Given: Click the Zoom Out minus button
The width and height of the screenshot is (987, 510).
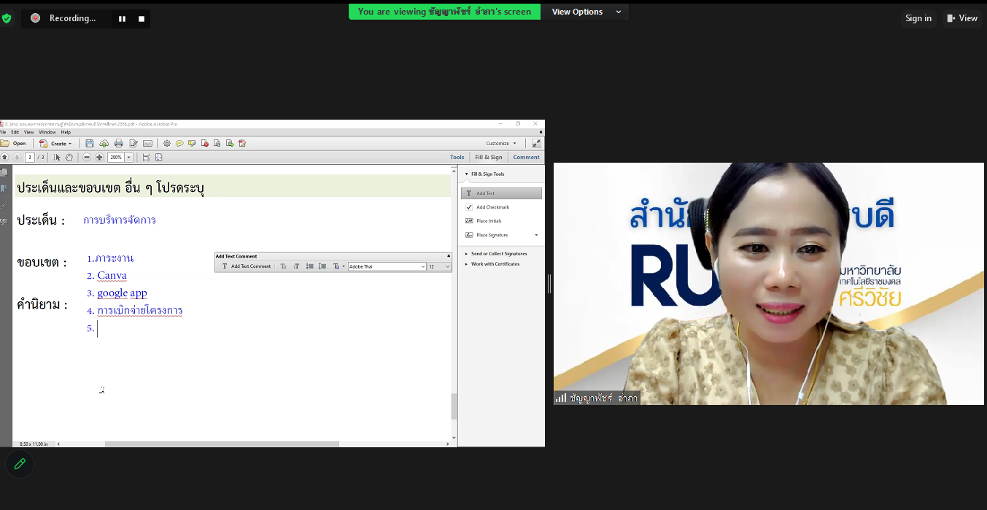Looking at the screenshot, I should [x=87, y=158].
